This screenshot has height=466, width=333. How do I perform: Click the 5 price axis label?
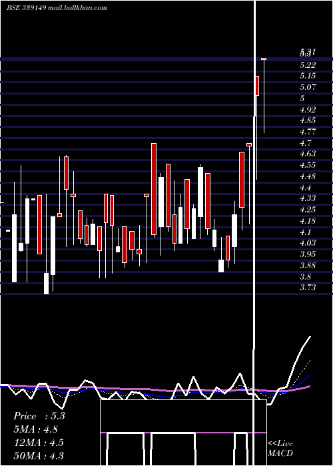point(302,98)
